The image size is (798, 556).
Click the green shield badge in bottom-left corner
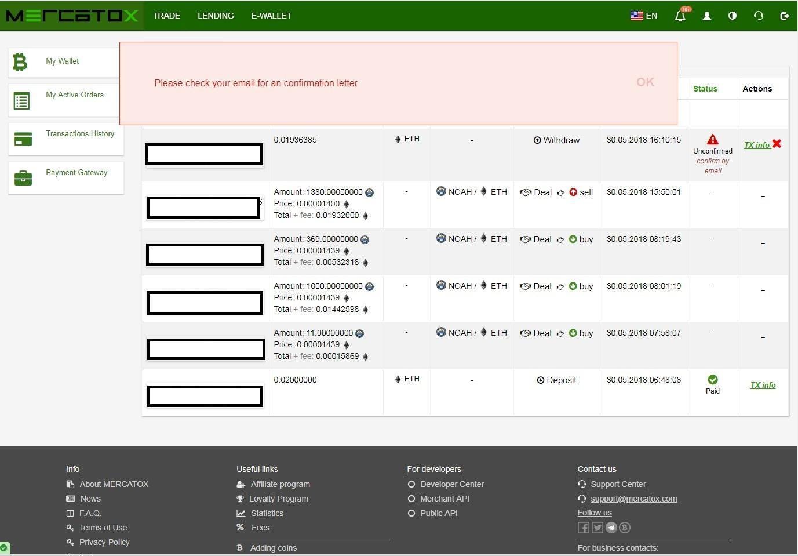pos(4,548)
